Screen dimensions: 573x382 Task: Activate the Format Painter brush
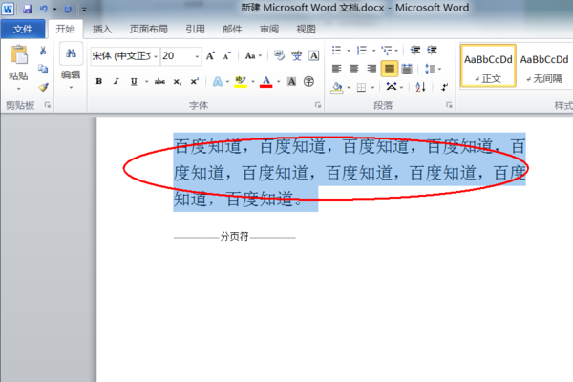43,87
